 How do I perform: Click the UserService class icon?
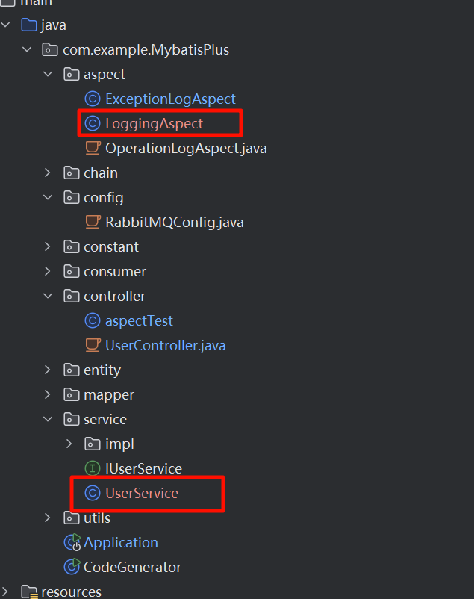(91, 493)
